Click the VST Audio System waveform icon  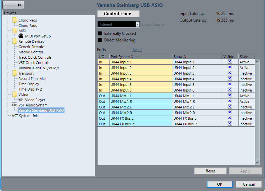(14, 105)
